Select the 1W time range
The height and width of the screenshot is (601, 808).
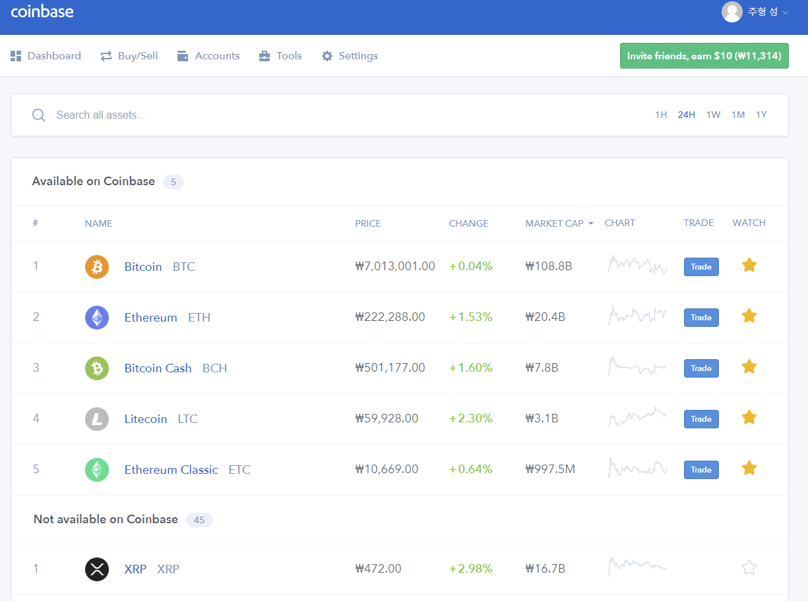713,115
